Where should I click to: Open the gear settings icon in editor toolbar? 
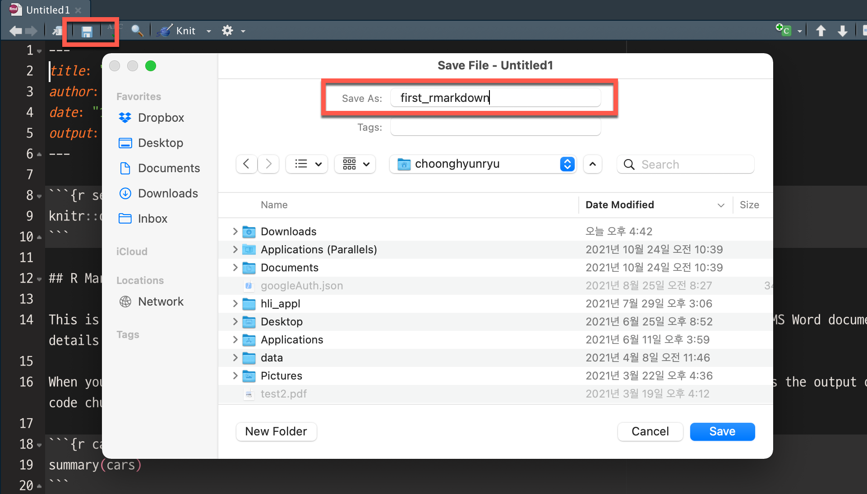tap(227, 31)
